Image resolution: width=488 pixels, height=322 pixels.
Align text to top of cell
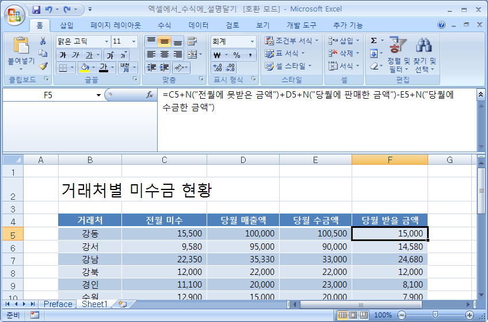151,41
